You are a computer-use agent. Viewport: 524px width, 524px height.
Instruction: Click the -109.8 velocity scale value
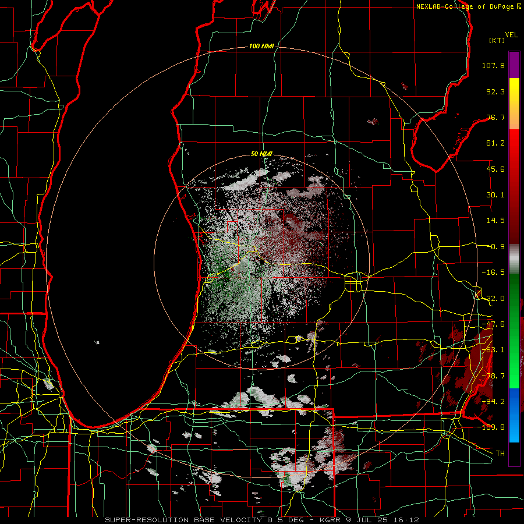click(491, 427)
